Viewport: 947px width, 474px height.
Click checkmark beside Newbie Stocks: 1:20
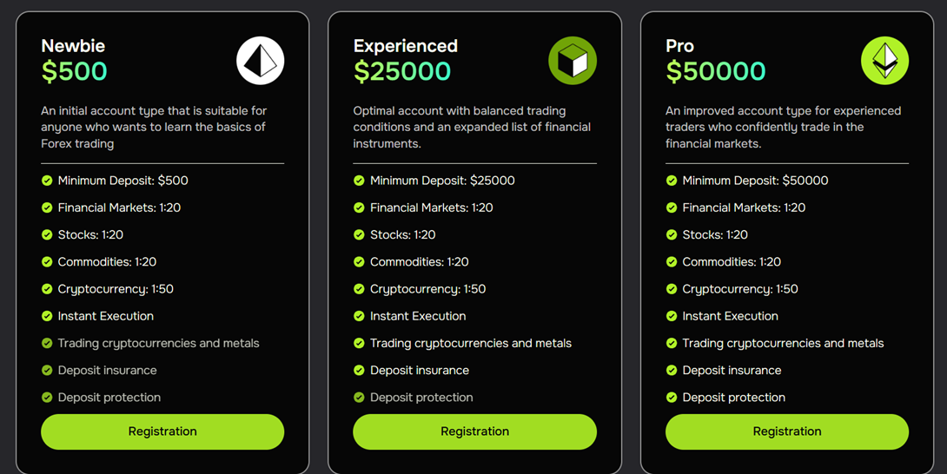(x=47, y=235)
